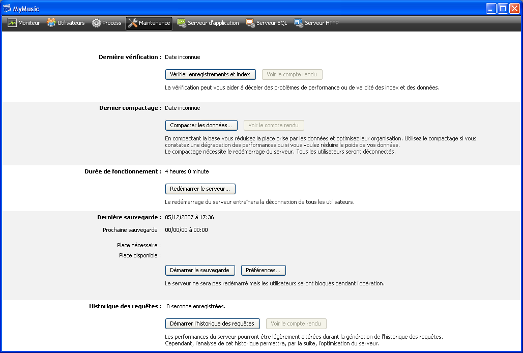
Task: Click Démarrer l'historique des requêtes button
Action: (x=212, y=323)
